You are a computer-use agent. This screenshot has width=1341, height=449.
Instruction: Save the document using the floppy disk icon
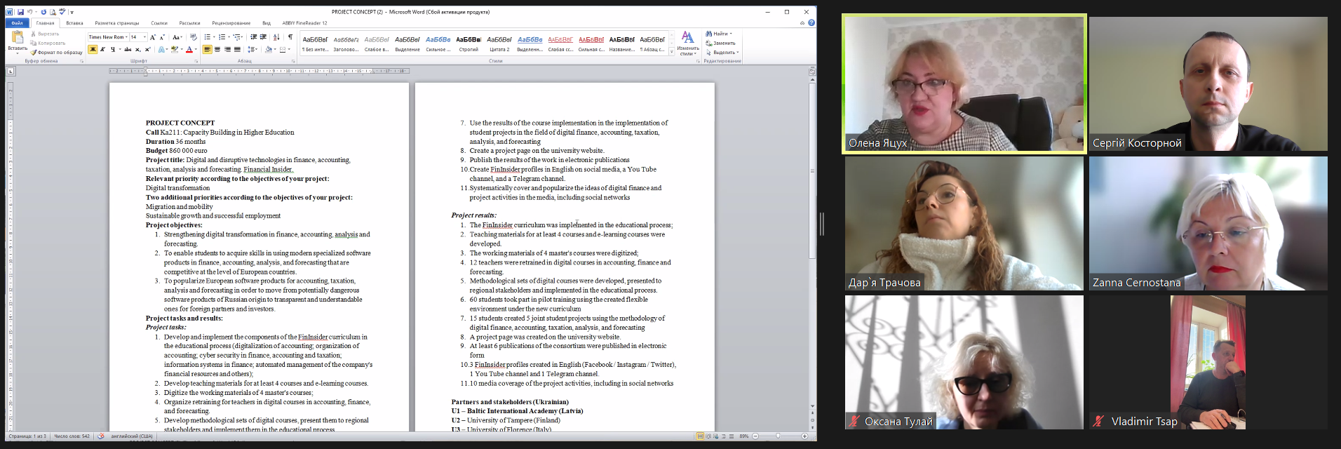[x=21, y=12]
